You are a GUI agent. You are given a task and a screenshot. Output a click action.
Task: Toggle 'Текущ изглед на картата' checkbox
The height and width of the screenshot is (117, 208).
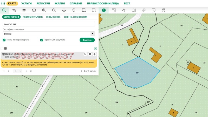4,40
